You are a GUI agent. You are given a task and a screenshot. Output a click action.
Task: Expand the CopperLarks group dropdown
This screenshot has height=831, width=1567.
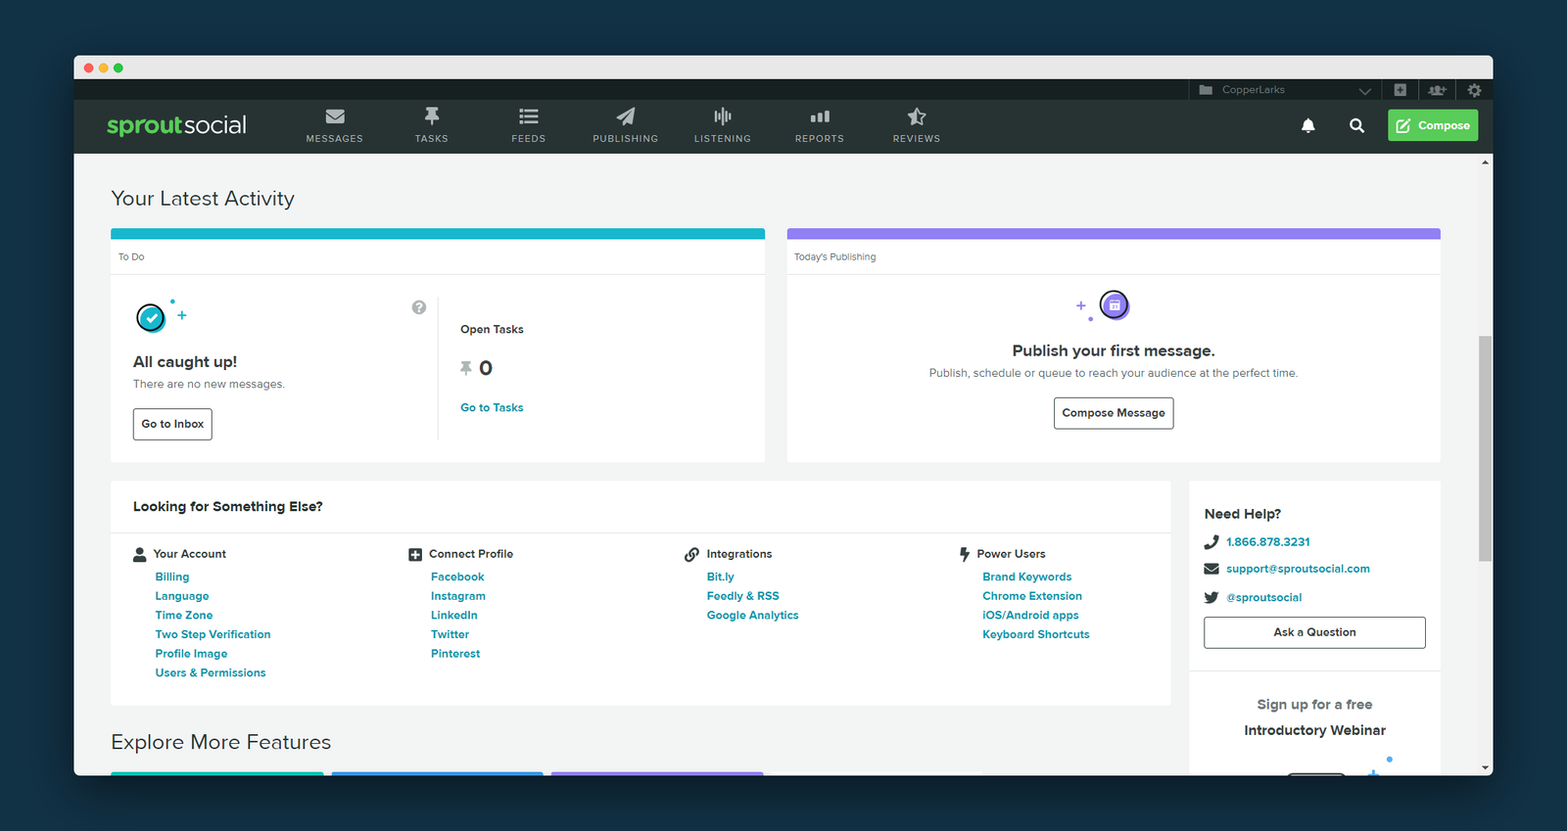pos(1364,90)
